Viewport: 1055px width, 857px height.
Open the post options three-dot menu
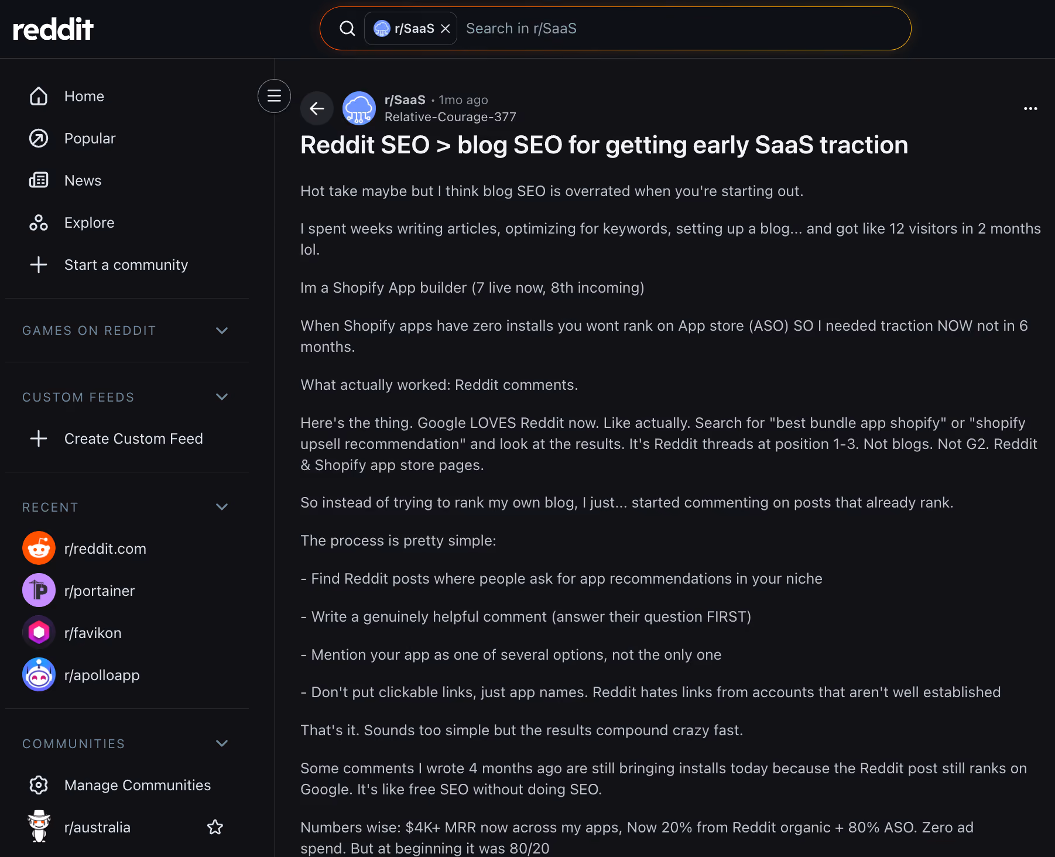point(1030,108)
